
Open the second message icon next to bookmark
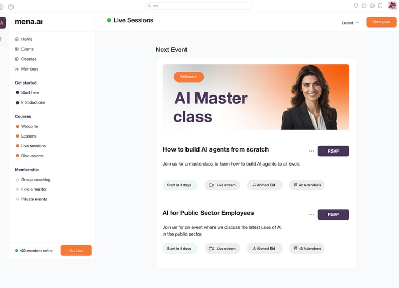pos(373,6)
